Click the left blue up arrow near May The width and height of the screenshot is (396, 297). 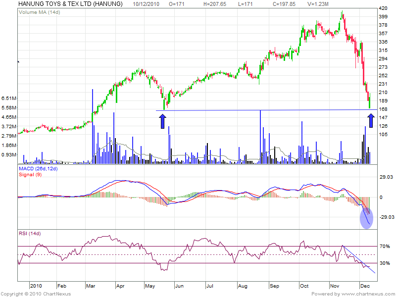[163, 121]
